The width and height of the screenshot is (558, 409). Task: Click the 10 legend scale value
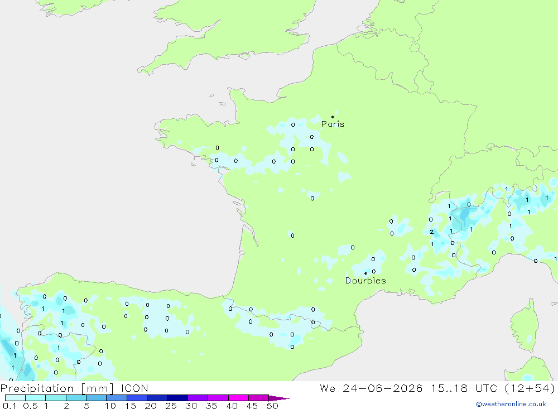click(110, 406)
